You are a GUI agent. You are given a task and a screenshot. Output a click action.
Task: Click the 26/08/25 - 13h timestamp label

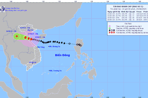point(11,31)
